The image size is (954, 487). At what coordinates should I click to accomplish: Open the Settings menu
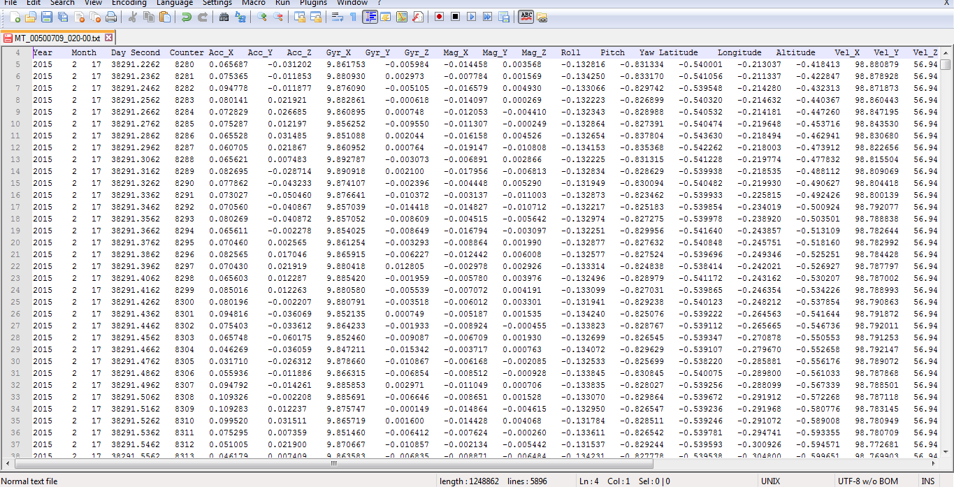217,3
